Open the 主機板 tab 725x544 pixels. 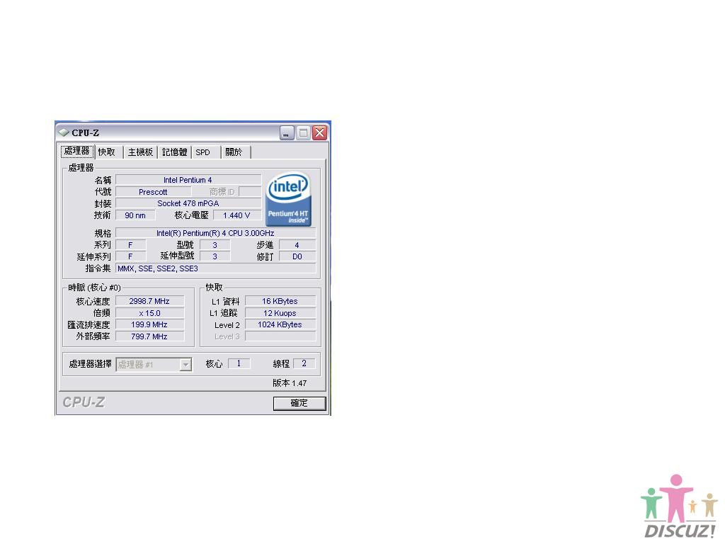(140, 152)
